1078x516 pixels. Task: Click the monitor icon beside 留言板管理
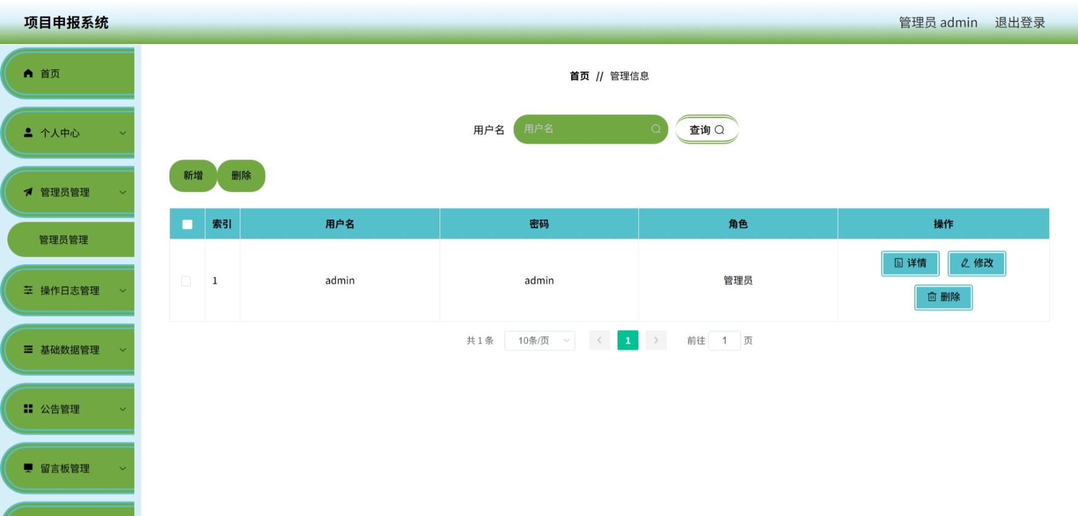point(28,468)
